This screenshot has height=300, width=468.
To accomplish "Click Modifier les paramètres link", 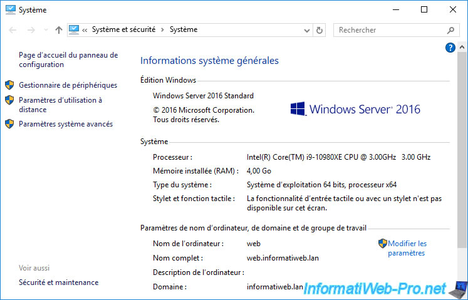I will click(x=407, y=248).
